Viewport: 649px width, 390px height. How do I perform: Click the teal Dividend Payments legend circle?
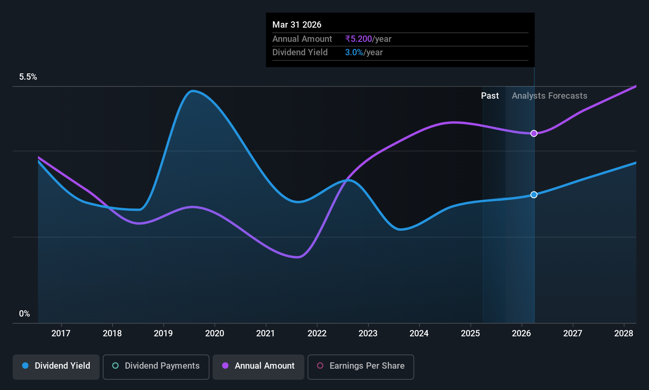[115, 366]
